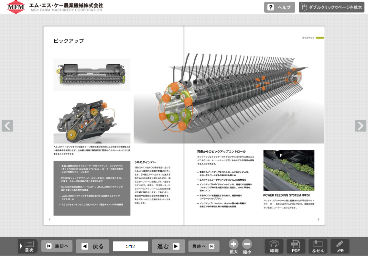
Task: Print the catalog with 印刷 icon
Action: [274, 246]
